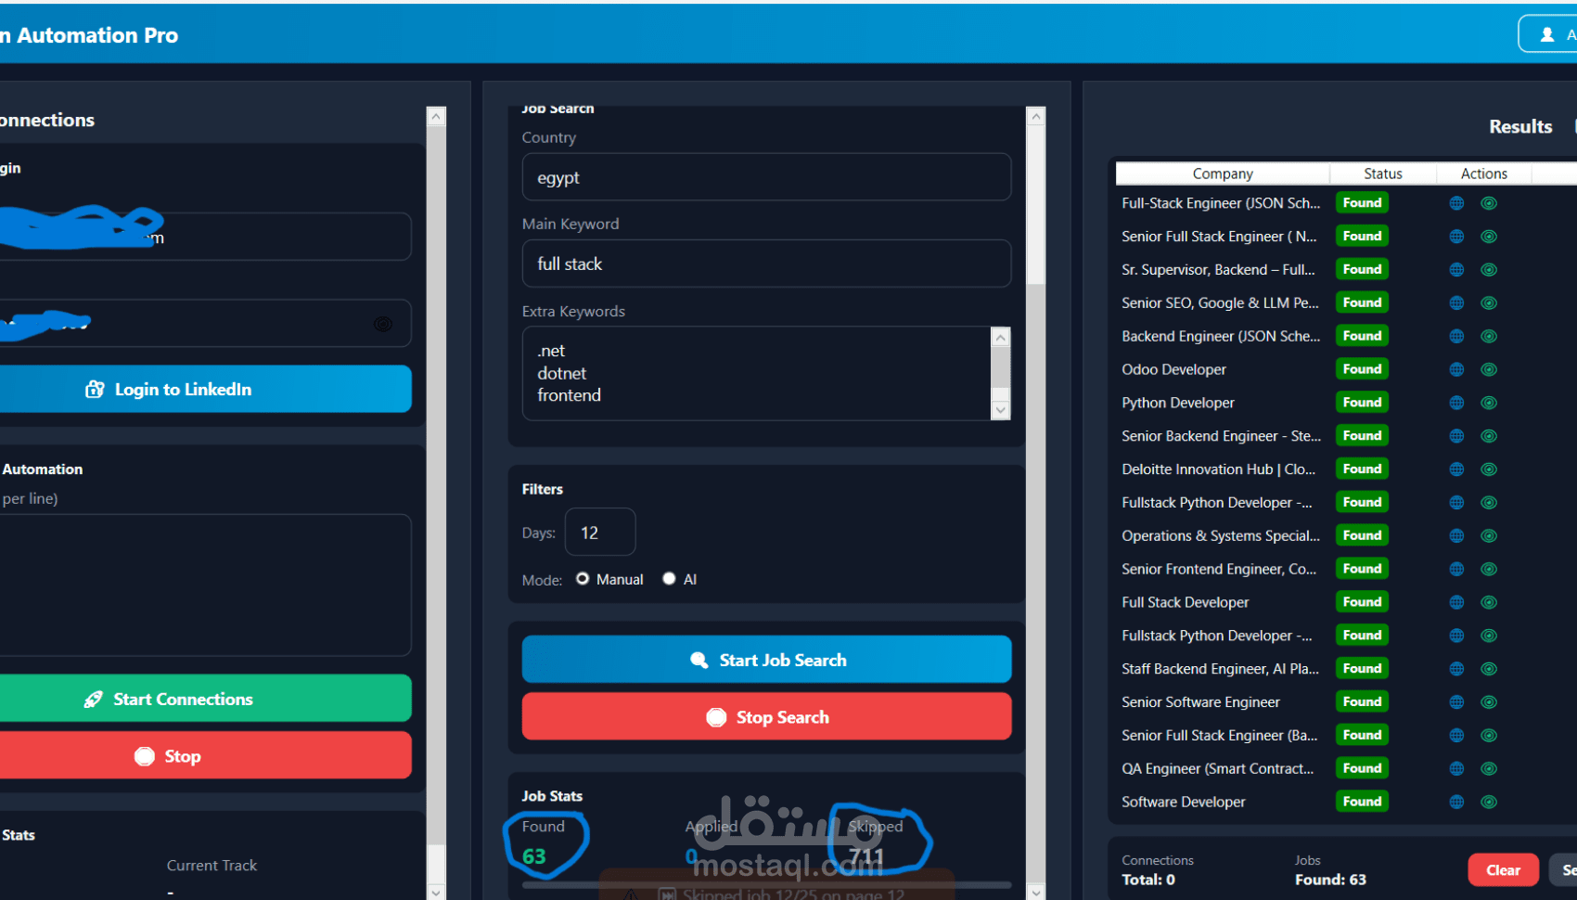Viewport: 1577px width, 900px height.
Task: Click the connections panel scrollbar down arrow
Action: click(x=436, y=892)
